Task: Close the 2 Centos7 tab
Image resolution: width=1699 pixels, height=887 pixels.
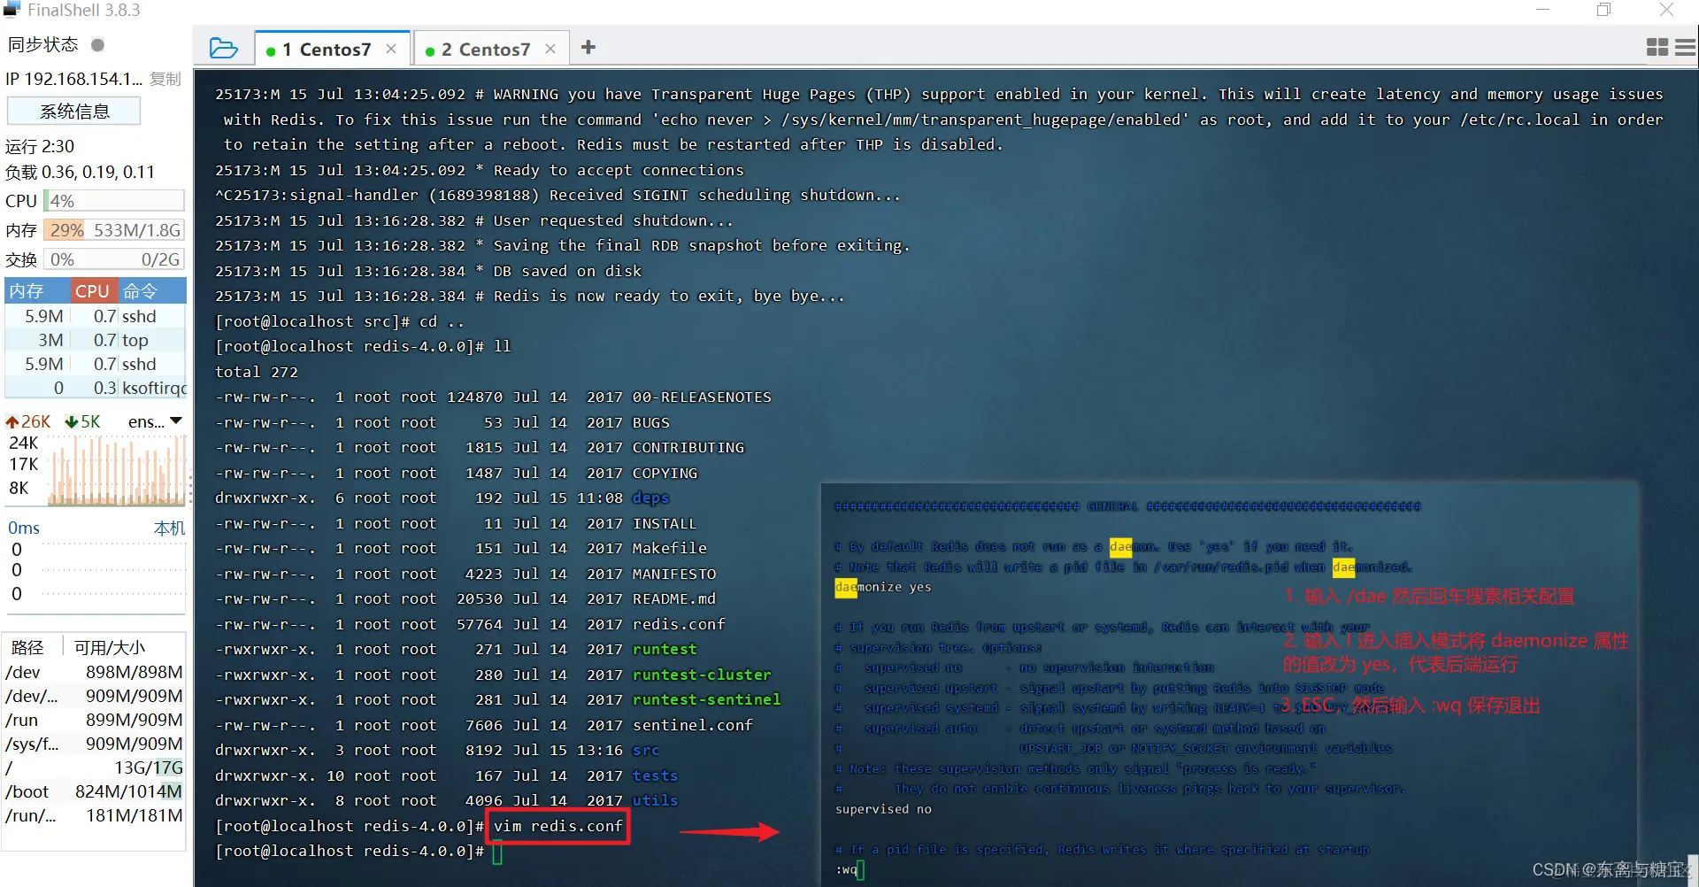Action: point(550,50)
